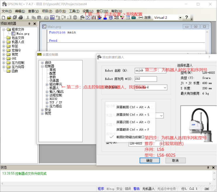
Task: Confirm with the 确定 button
Action: click(150, 160)
